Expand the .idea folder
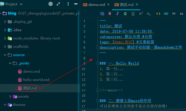Viewport: 186px width, 111px height. [5, 30]
